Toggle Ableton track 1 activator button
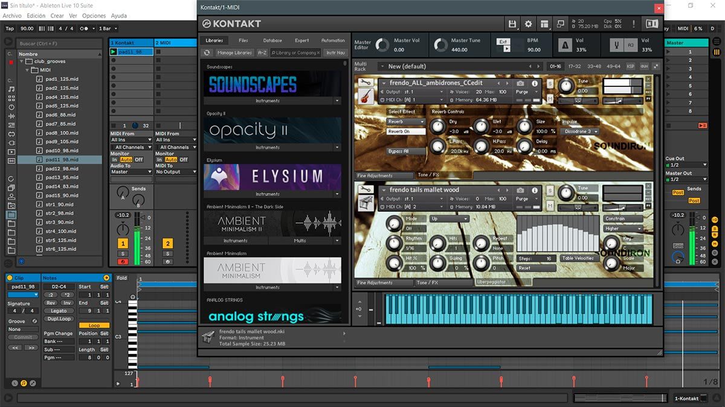The image size is (725, 407). coord(123,243)
